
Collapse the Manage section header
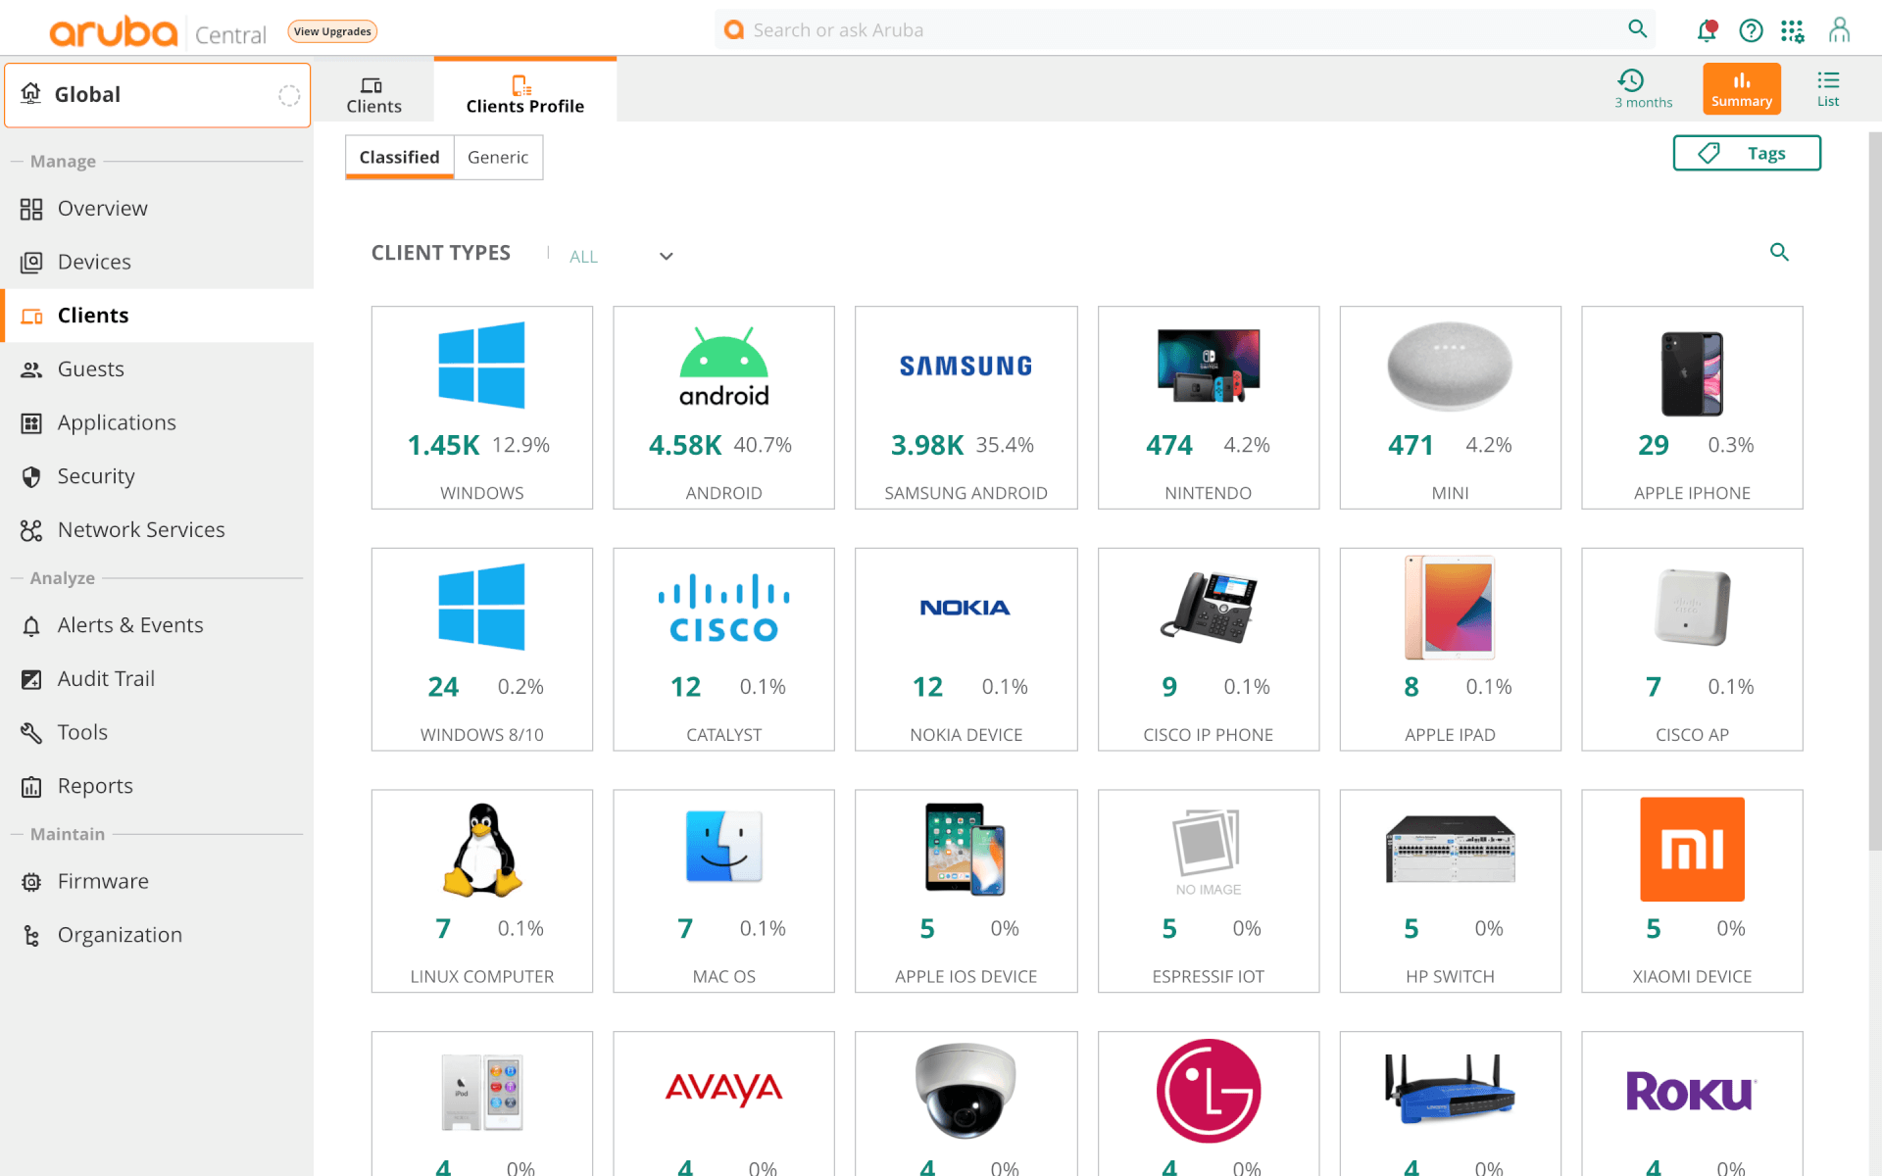tap(63, 161)
